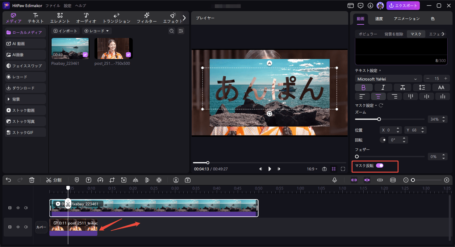Switch to the テキスト tab
455x247 pixels.
pos(35,18)
